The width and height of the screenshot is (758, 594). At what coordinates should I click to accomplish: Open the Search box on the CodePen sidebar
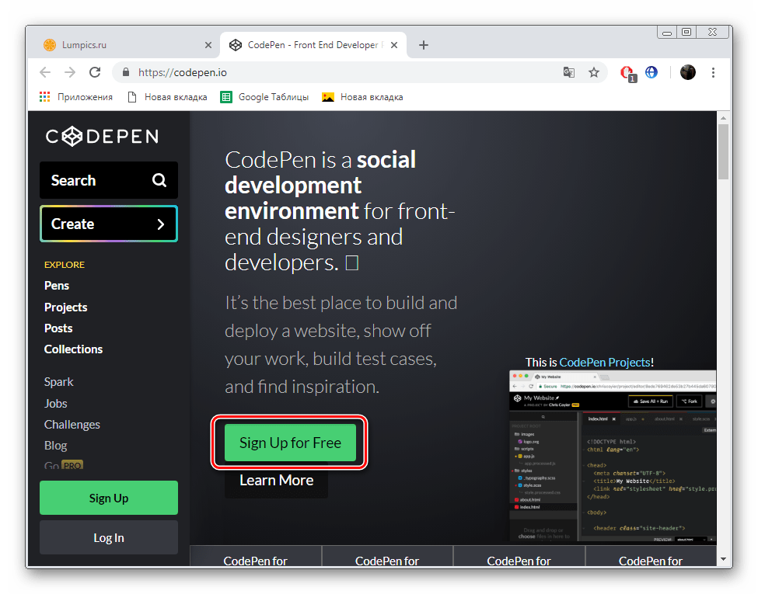pos(108,179)
